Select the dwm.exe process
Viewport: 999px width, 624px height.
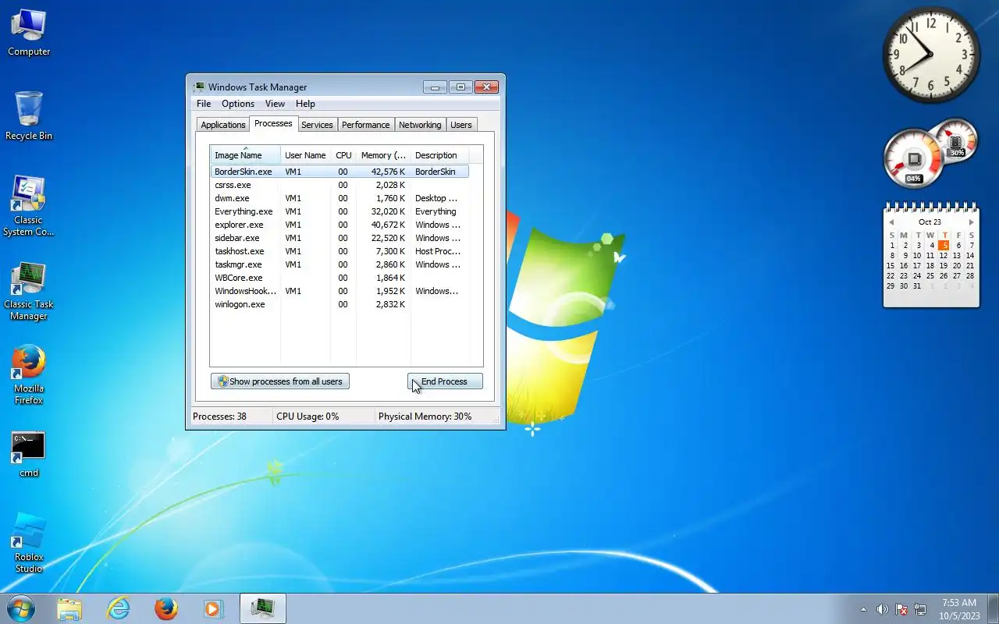click(x=340, y=198)
